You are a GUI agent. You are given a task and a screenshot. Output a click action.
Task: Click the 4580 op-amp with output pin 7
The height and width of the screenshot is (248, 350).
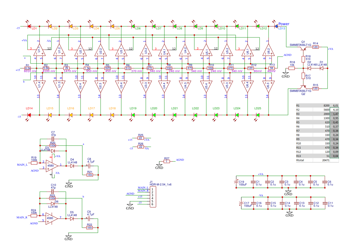coord(51,218)
